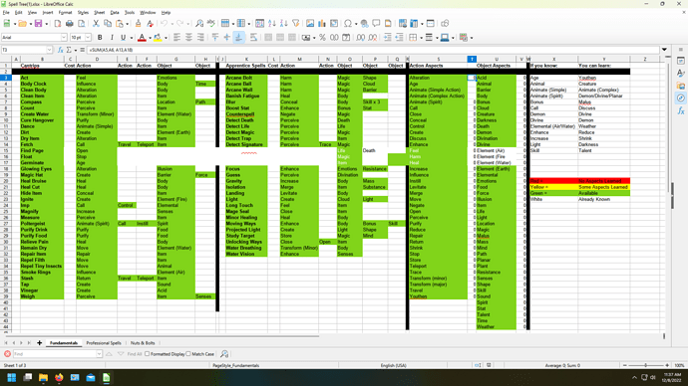Open the Sheet menu
Viewport: 688px width, 386px height.
pos(100,13)
